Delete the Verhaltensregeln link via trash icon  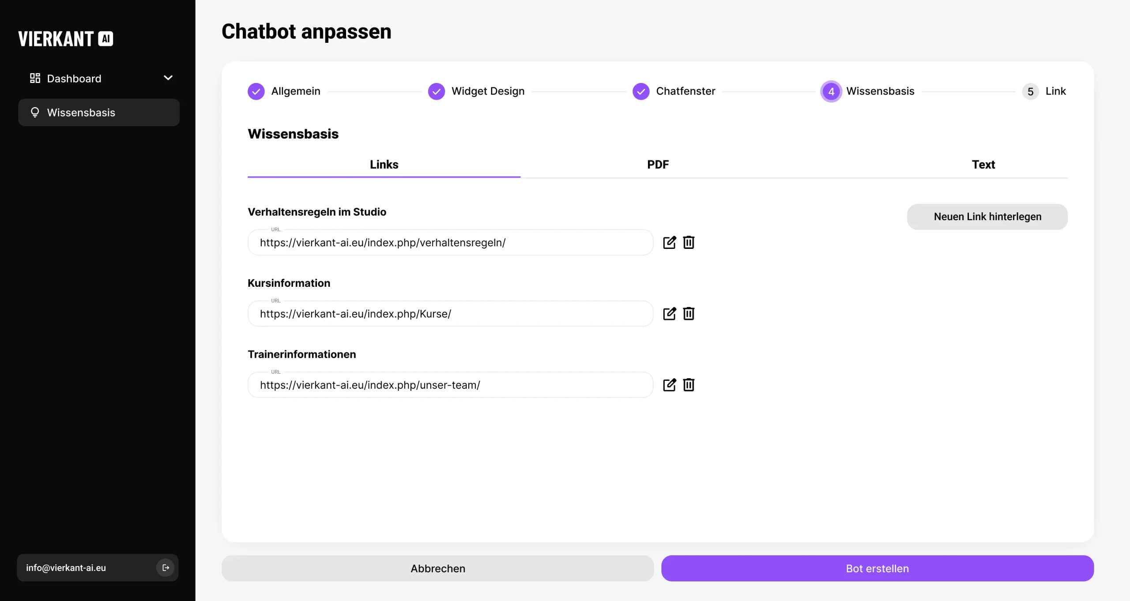pyautogui.click(x=689, y=242)
